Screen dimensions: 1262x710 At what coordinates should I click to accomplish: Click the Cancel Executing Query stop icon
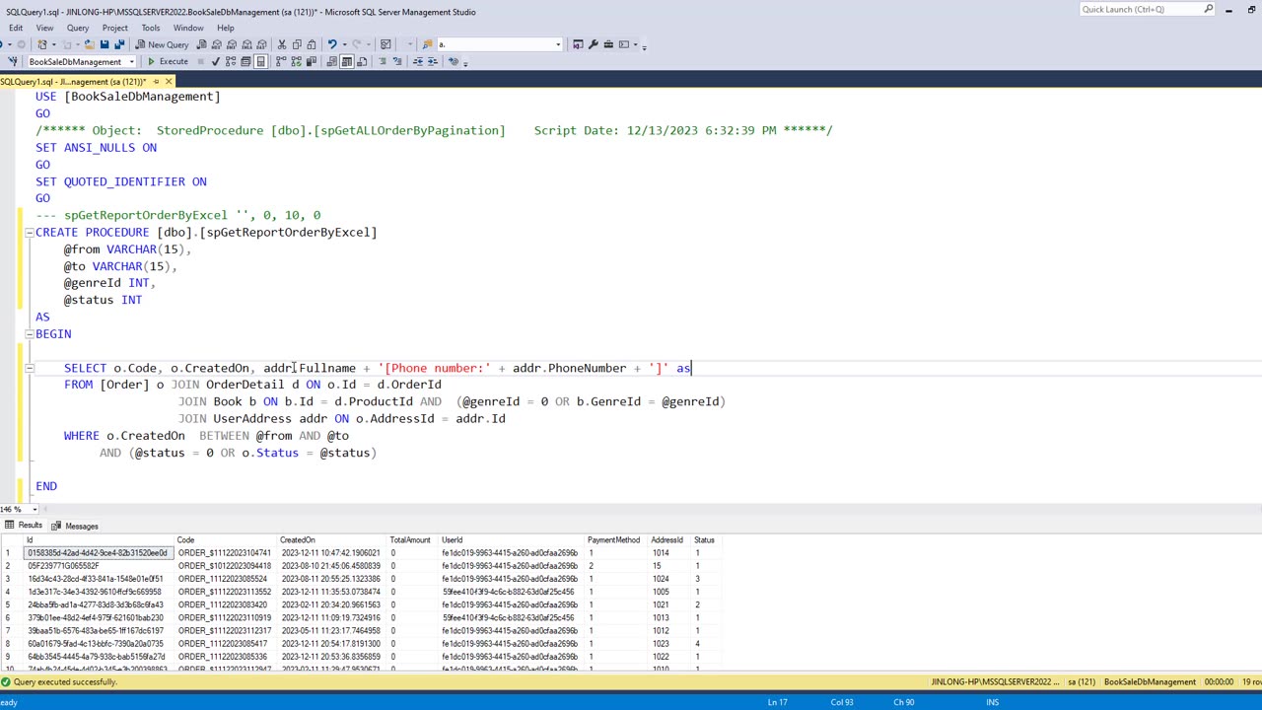(199, 61)
